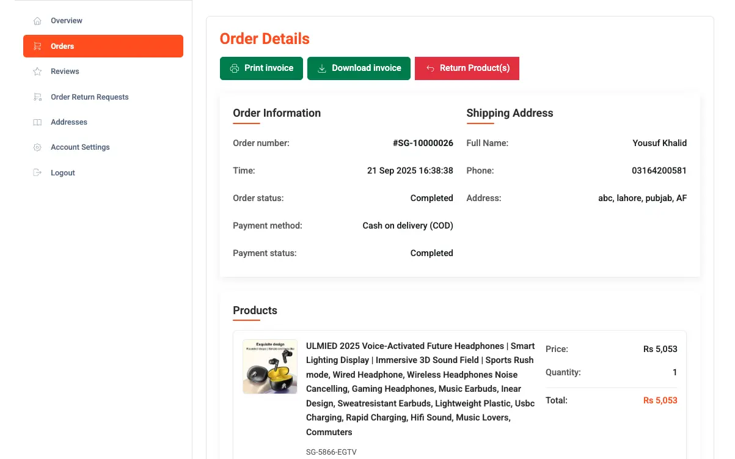Click the cart icon in Orders item
The image size is (735, 459).
point(37,46)
